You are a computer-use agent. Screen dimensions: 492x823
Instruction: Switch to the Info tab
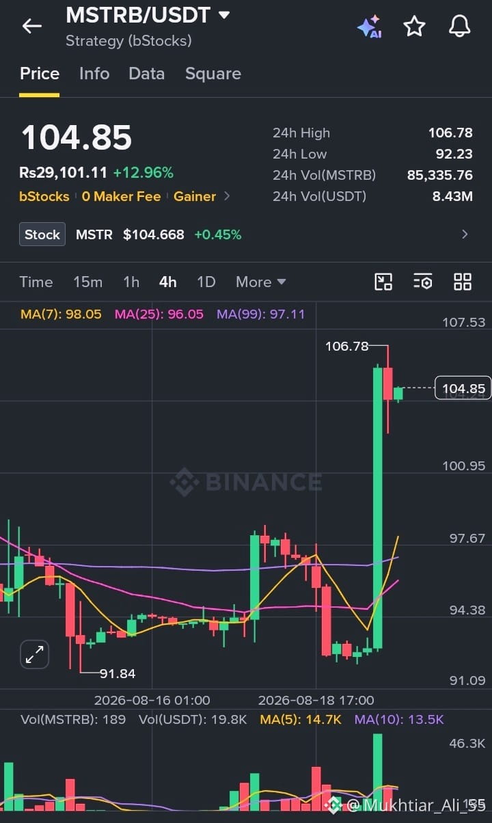94,74
